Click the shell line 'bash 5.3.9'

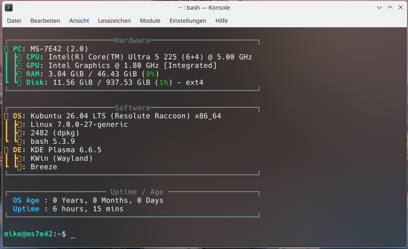click(52, 141)
